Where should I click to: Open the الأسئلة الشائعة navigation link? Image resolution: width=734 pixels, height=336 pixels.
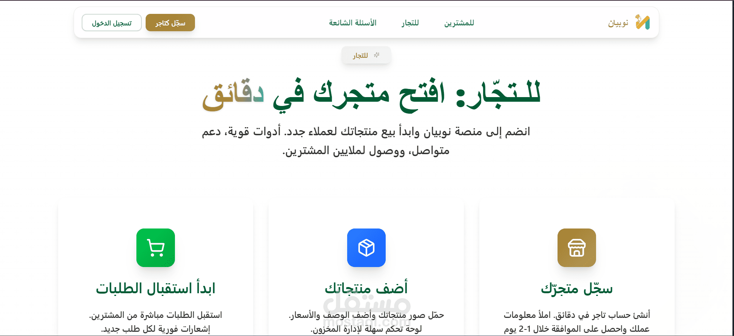(353, 23)
